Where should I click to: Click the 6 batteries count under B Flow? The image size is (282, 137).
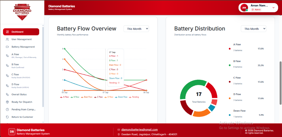point(238,67)
